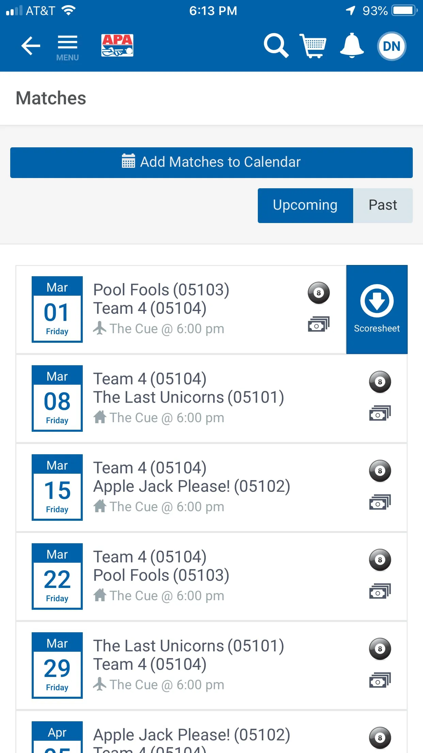Tap the back arrow icon
423x753 pixels.
[x=30, y=46]
